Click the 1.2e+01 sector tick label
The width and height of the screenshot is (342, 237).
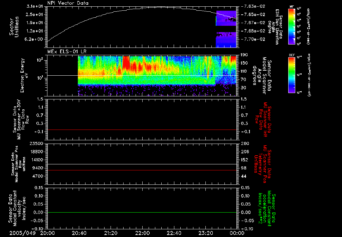pos(35,31)
